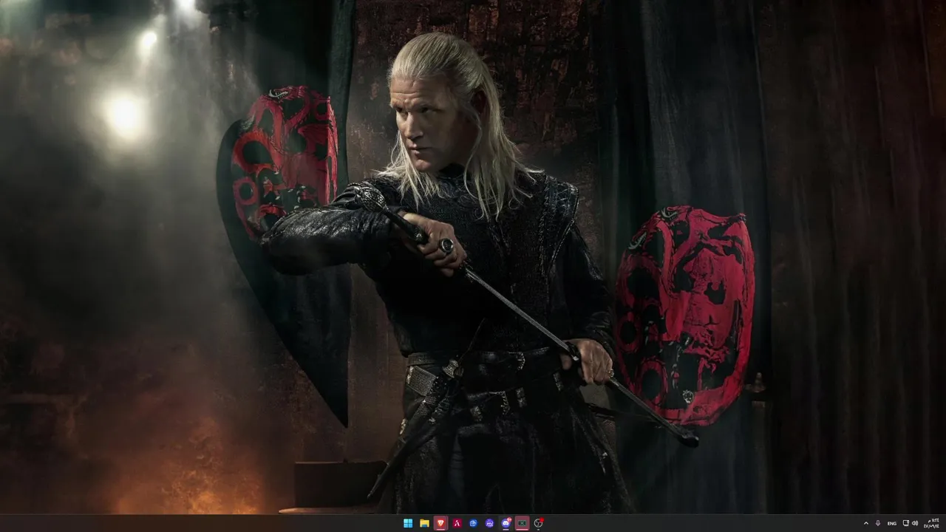Open Discord from the taskbar
Viewport: 946px width, 532px height.
coord(506,523)
